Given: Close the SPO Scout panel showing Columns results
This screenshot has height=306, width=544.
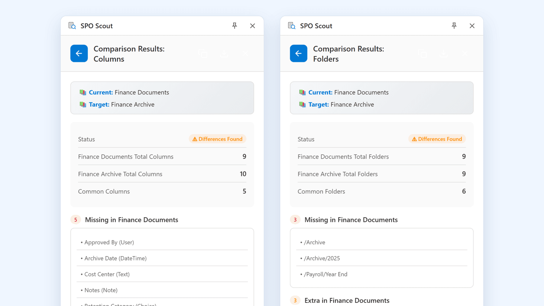Looking at the screenshot, I should [x=253, y=26].
